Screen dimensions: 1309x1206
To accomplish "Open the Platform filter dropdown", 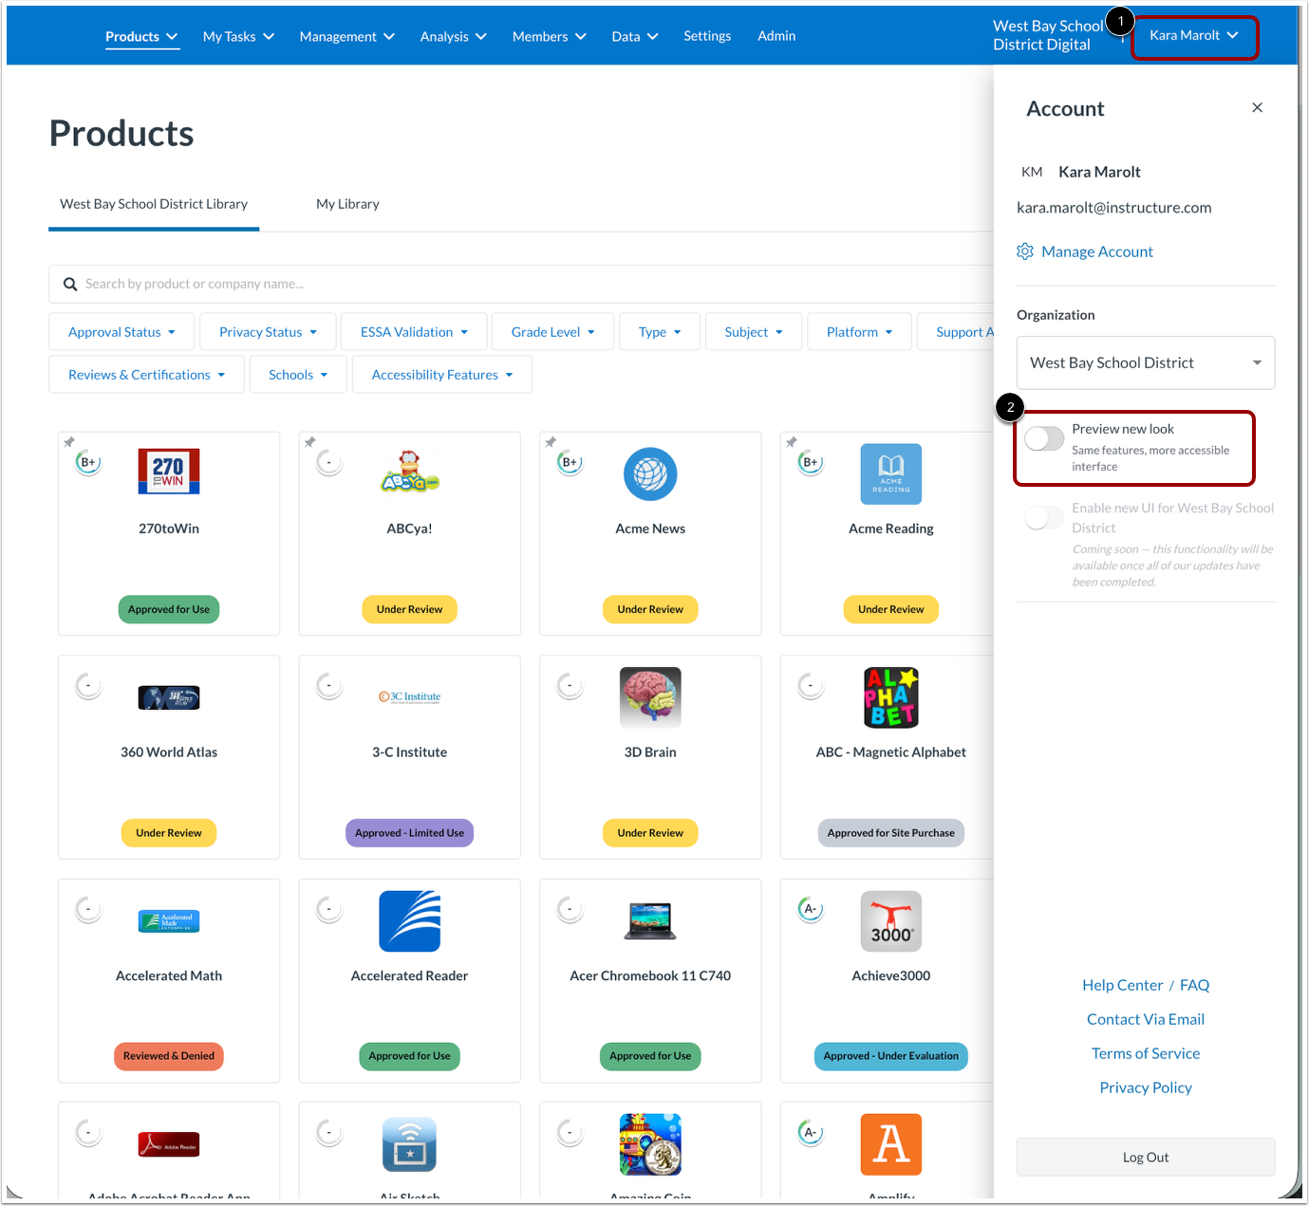I will point(859,332).
